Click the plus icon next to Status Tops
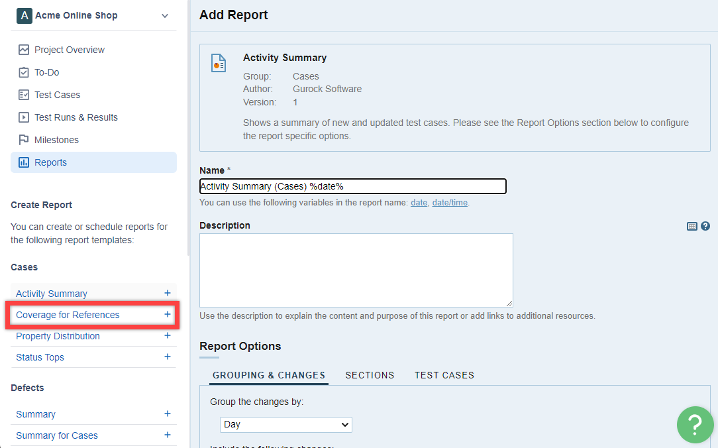Image resolution: width=718 pixels, height=448 pixels. click(x=168, y=357)
